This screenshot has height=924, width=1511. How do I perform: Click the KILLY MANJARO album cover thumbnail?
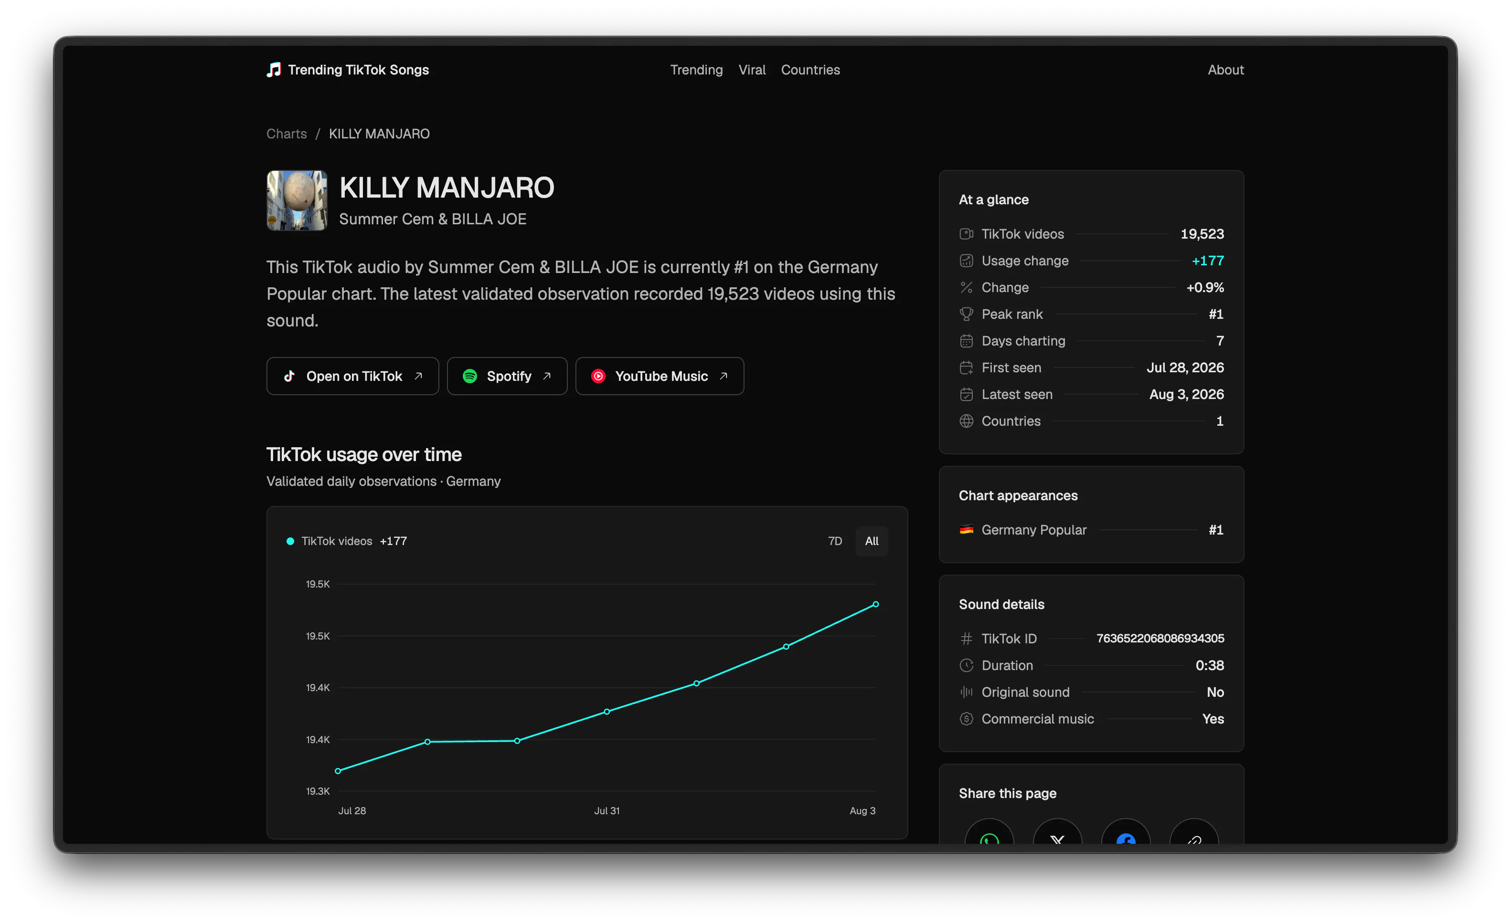[x=297, y=200]
